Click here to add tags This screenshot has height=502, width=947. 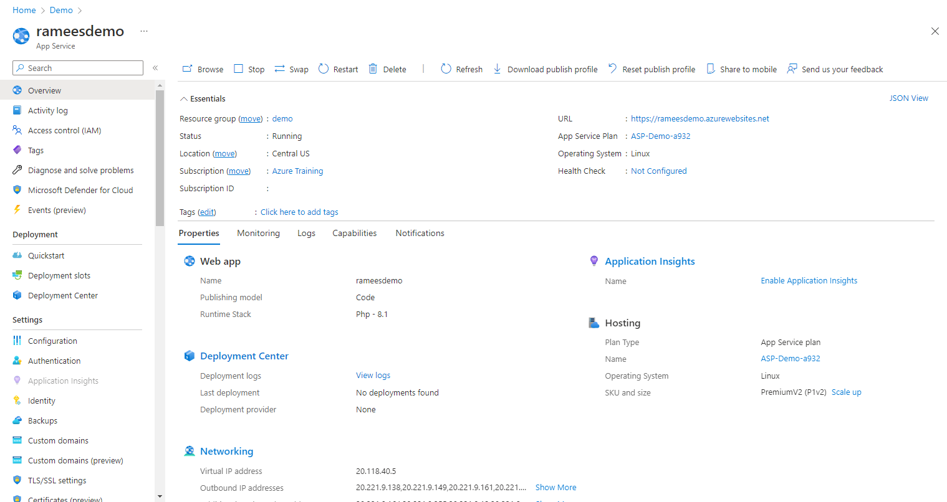click(299, 212)
